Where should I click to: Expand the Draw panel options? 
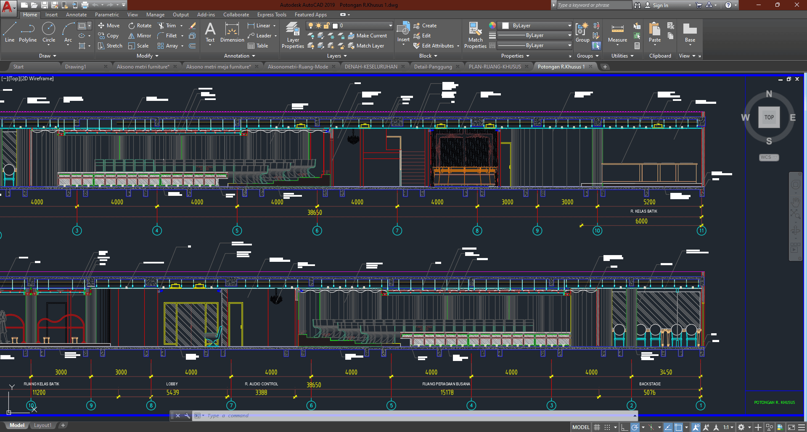pyautogui.click(x=48, y=56)
